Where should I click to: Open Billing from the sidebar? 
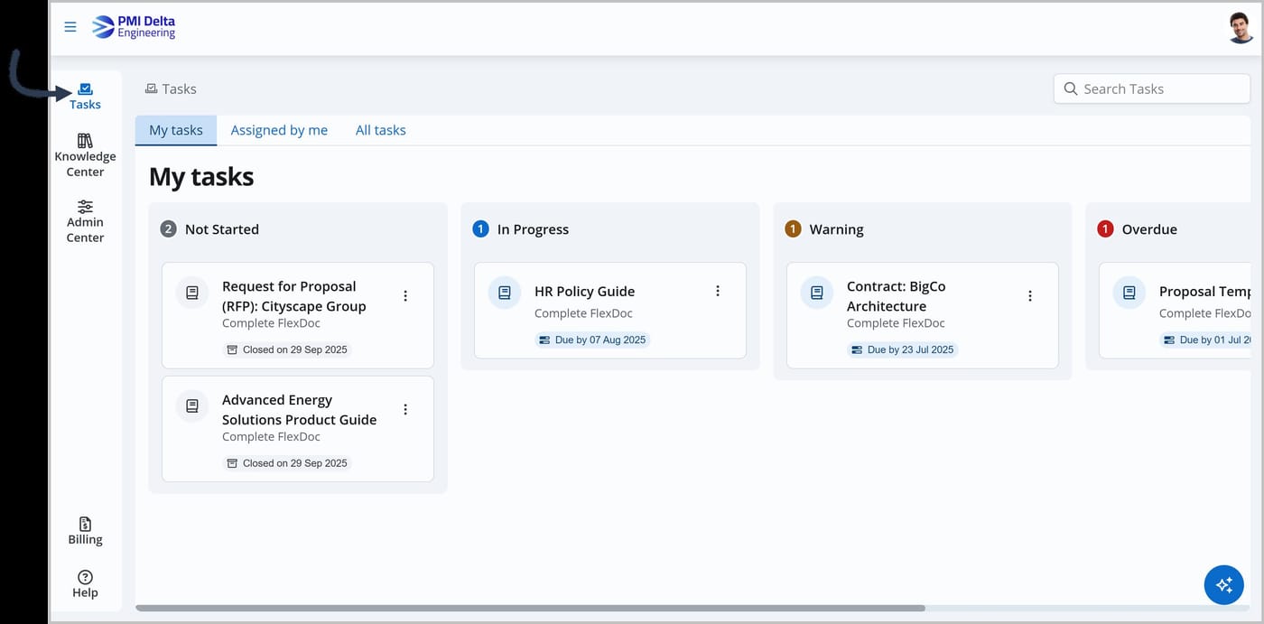tap(85, 531)
